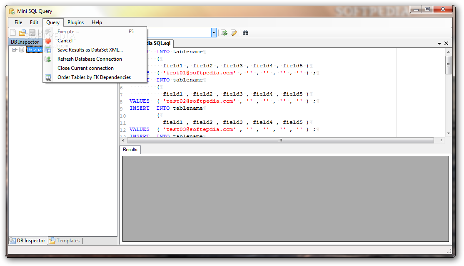Viewport: 464px width, 266px height.
Task: Click the INSERT keyword on line 9
Action: [140, 108]
